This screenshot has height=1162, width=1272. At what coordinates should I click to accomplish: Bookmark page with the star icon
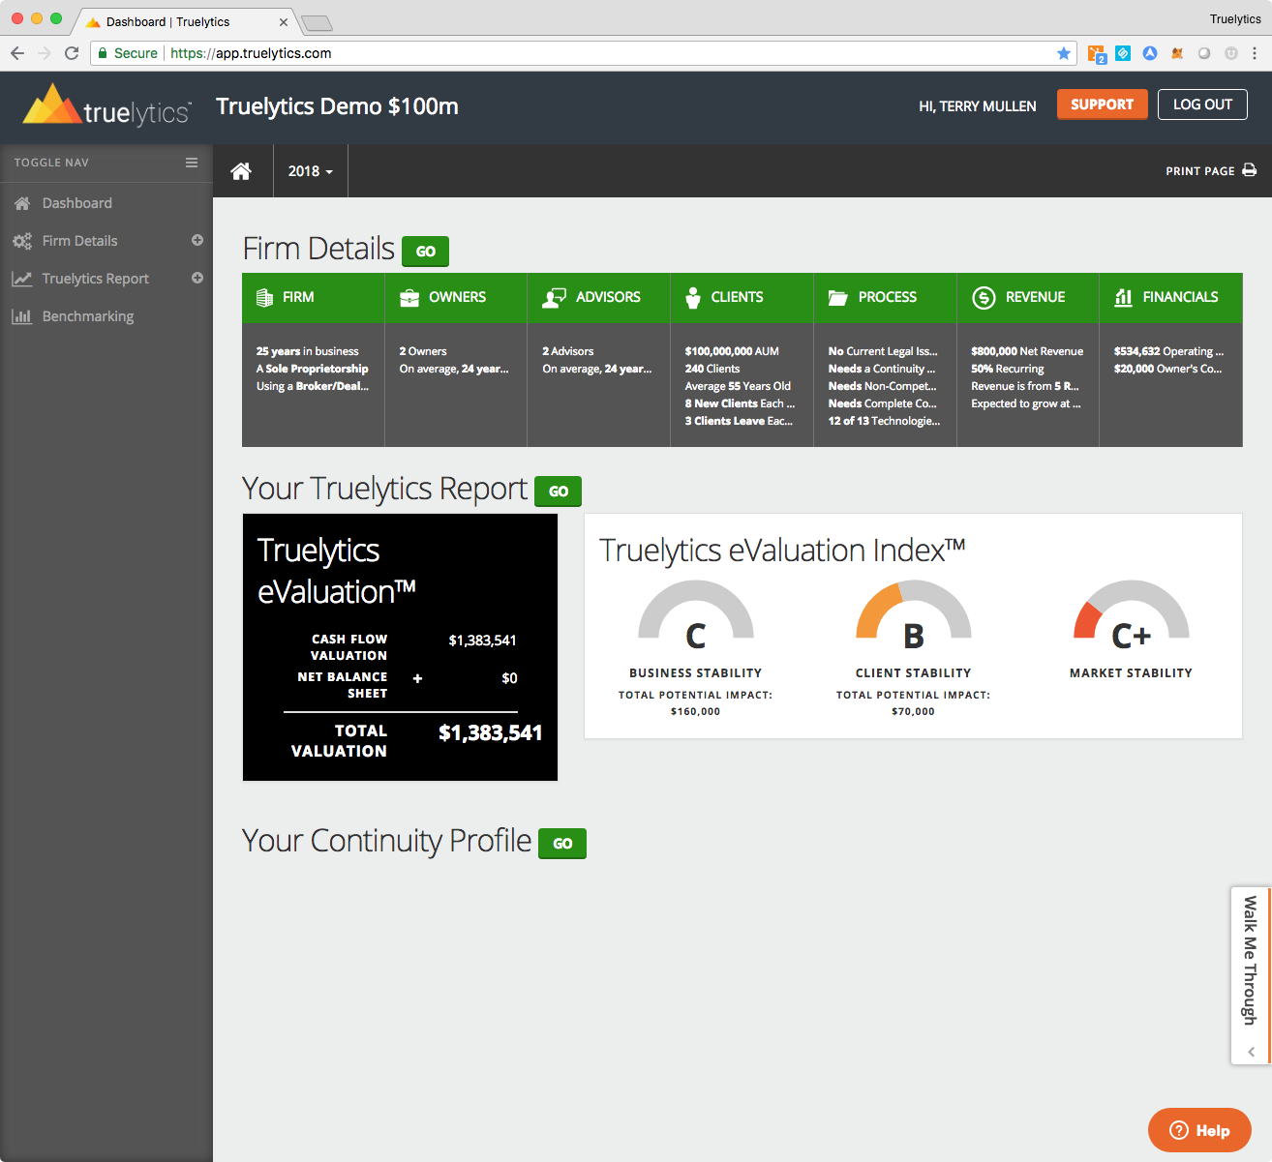[x=1064, y=53]
